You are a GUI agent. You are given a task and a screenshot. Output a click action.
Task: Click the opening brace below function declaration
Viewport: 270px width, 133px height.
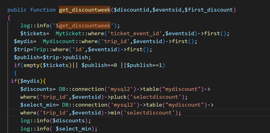coord(9,18)
